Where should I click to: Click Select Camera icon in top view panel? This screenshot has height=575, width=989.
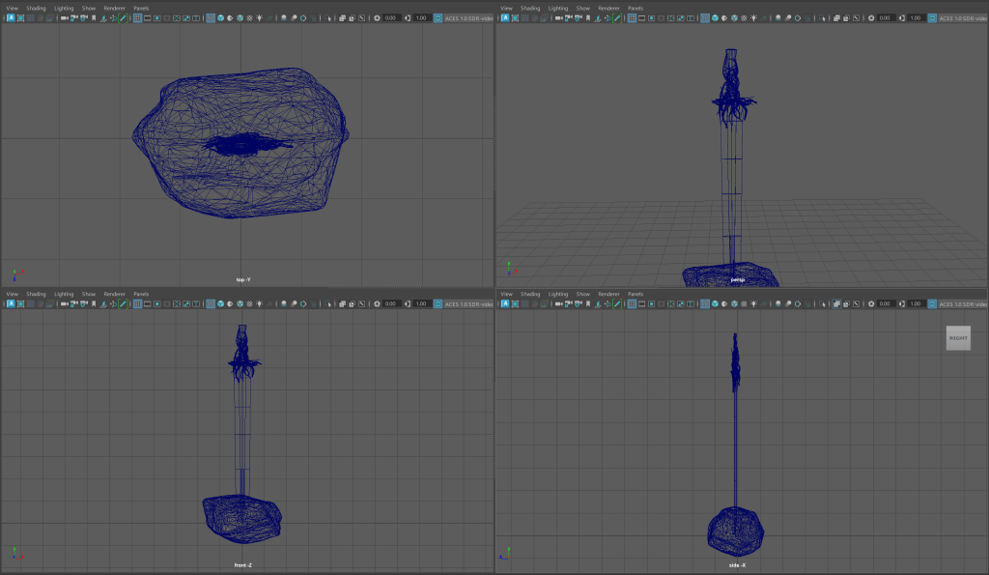(x=64, y=18)
